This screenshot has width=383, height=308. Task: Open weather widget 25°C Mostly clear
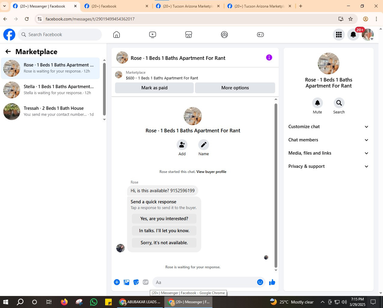292,302
